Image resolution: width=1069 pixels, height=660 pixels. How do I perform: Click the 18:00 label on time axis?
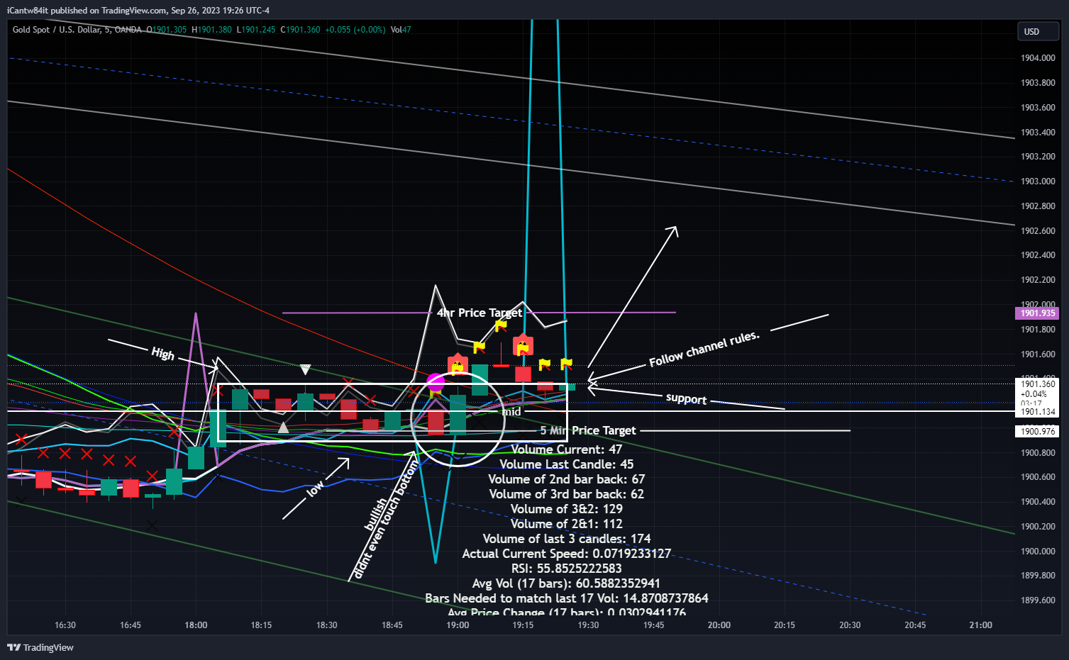(196, 625)
